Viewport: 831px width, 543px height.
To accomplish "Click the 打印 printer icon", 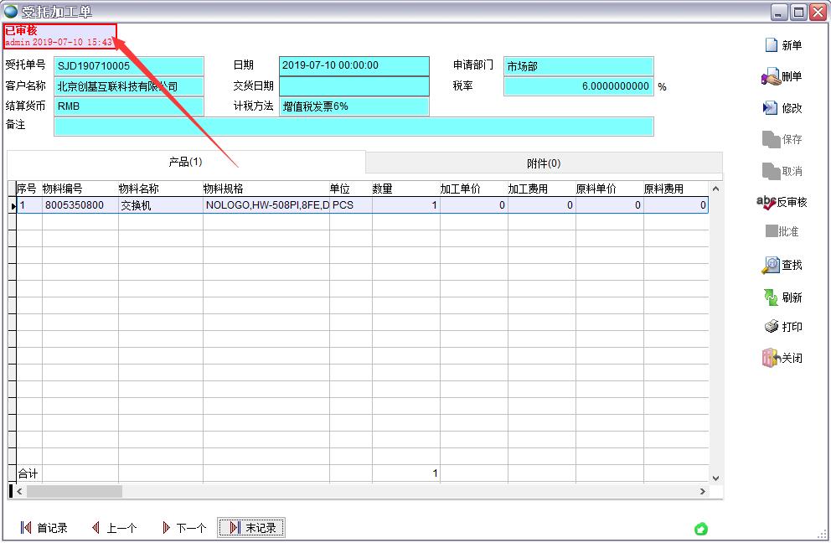I will [772, 327].
